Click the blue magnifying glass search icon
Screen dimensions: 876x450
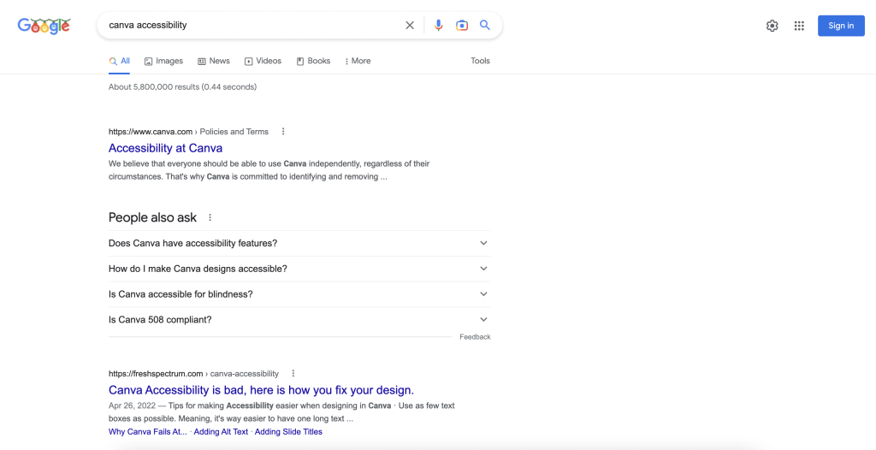point(485,25)
